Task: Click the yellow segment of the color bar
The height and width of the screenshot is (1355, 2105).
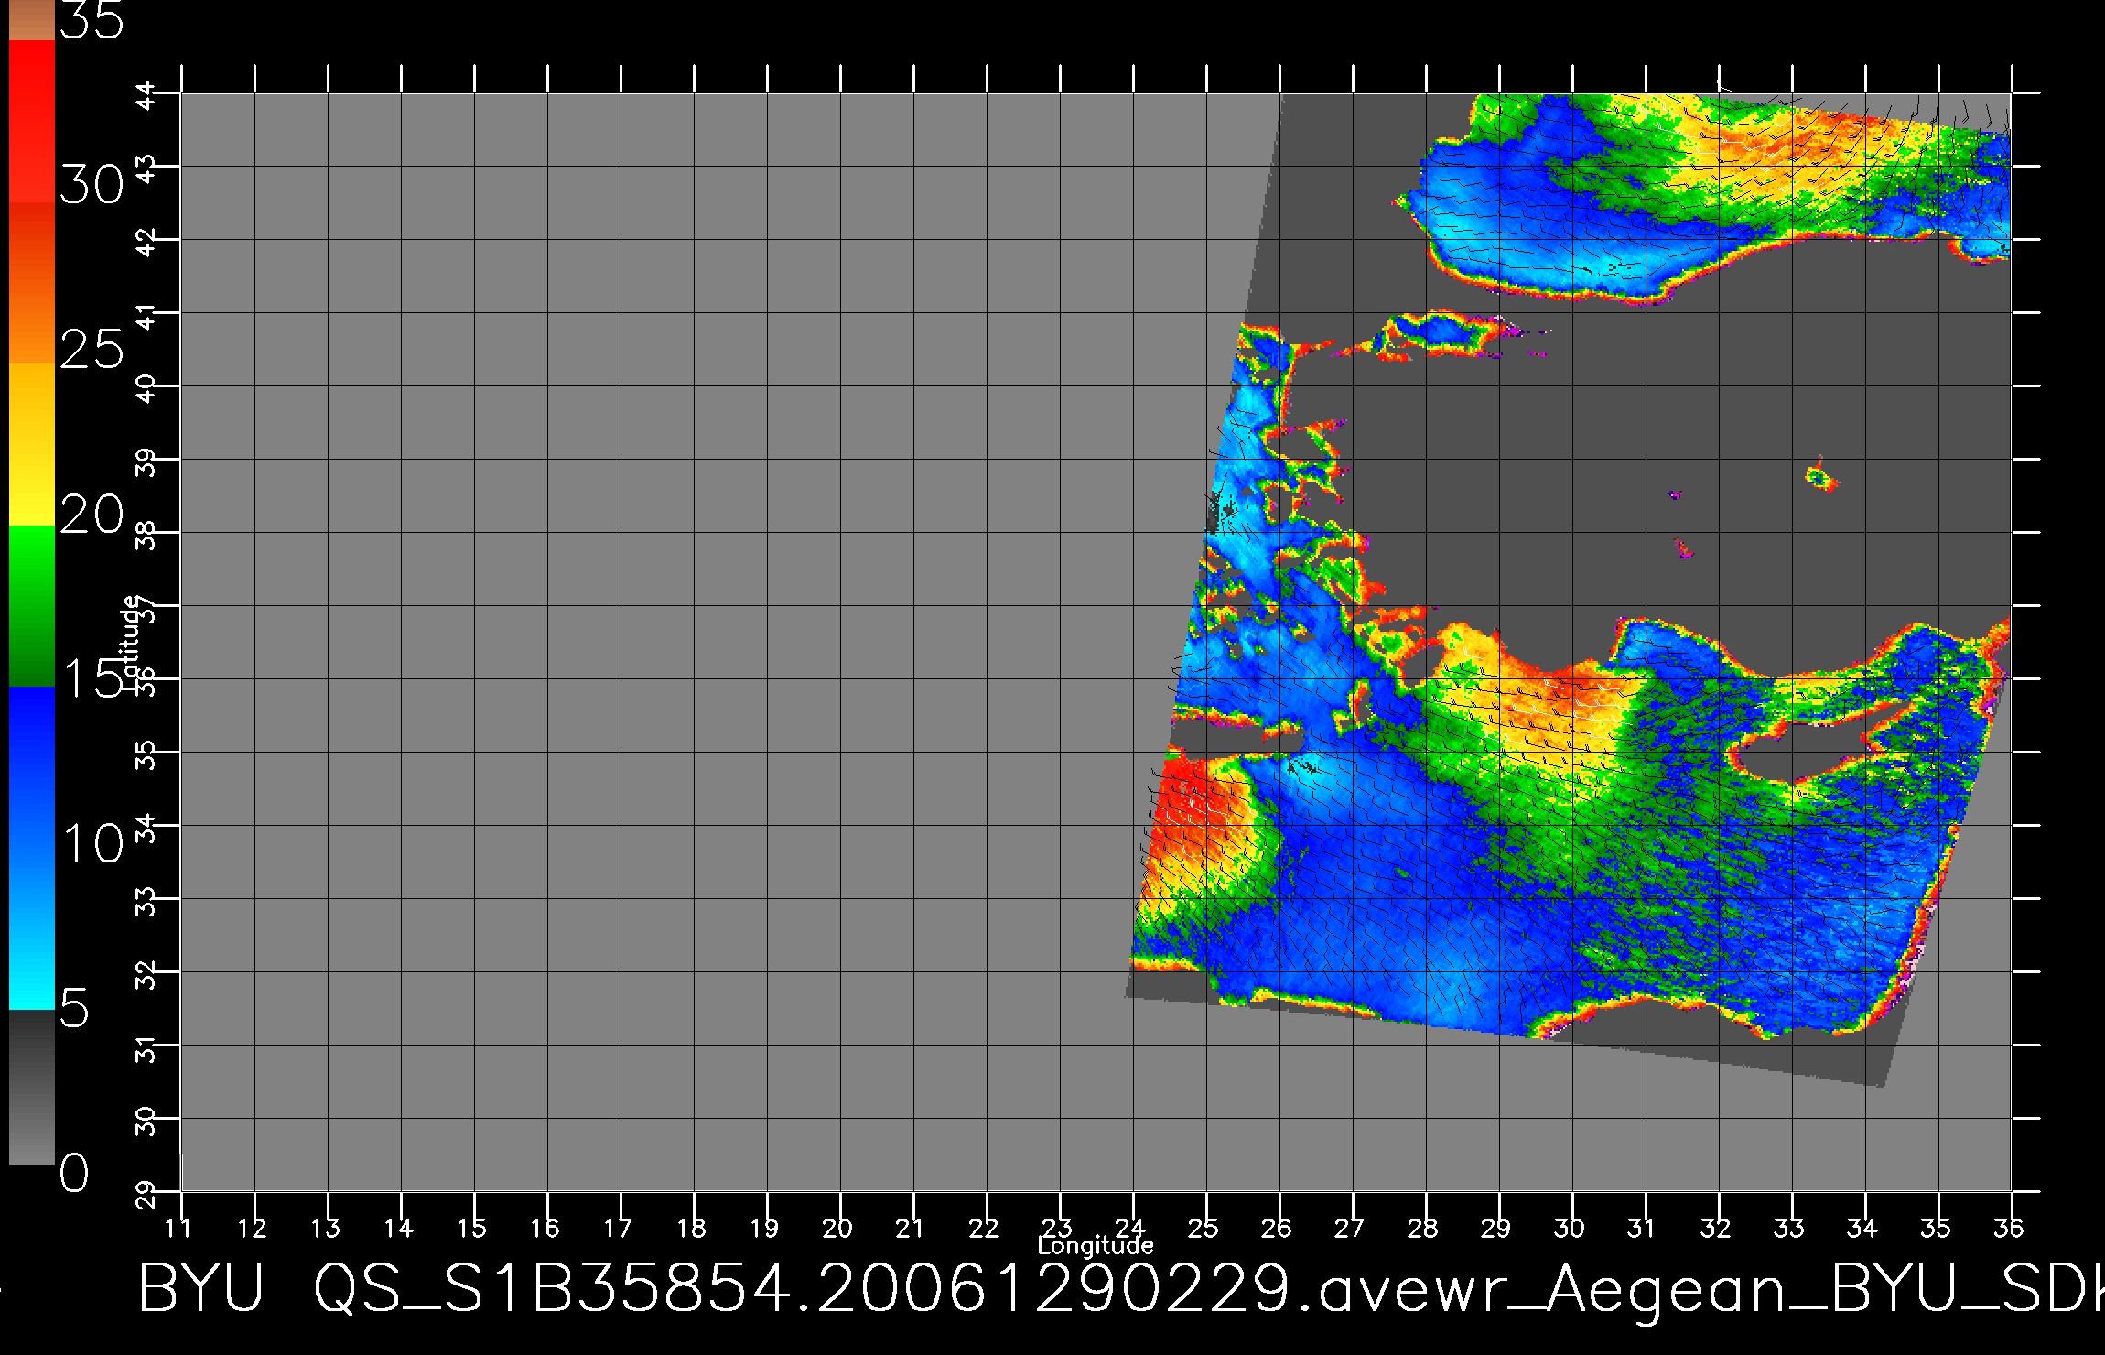Action: (x=32, y=444)
